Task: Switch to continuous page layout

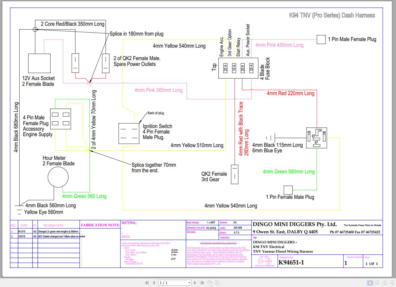Action: (377, 283)
